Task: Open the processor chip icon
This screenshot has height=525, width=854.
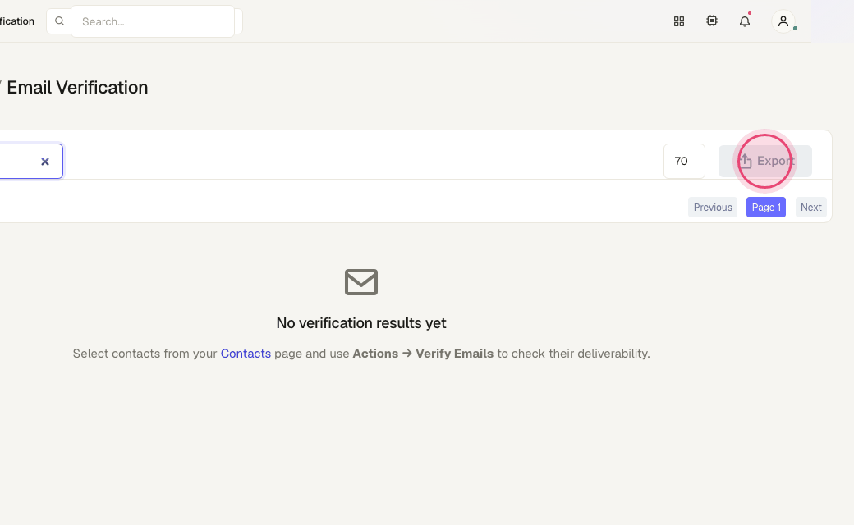Action: (x=711, y=21)
